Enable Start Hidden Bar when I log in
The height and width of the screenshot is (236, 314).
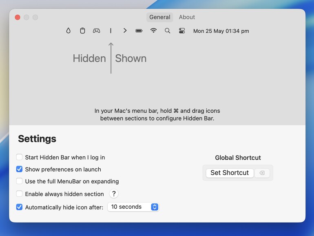19,157
